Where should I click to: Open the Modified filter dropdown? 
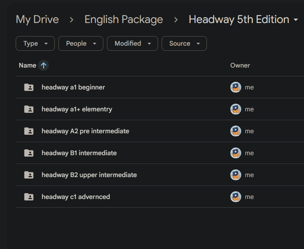coord(132,43)
